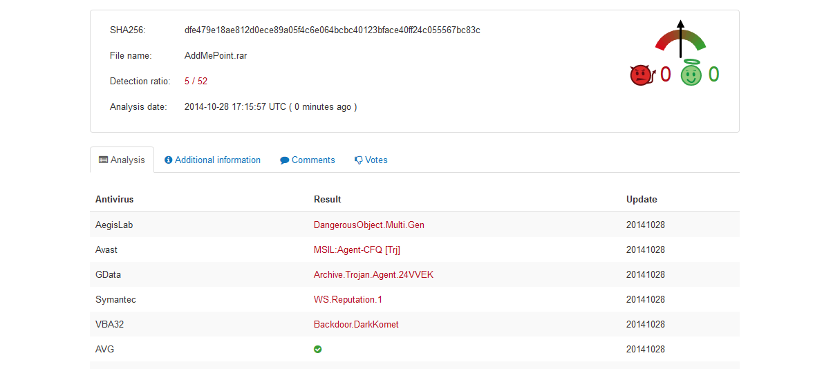The width and height of the screenshot is (813, 369).
Task: Click the Result column header
Action: click(327, 199)
